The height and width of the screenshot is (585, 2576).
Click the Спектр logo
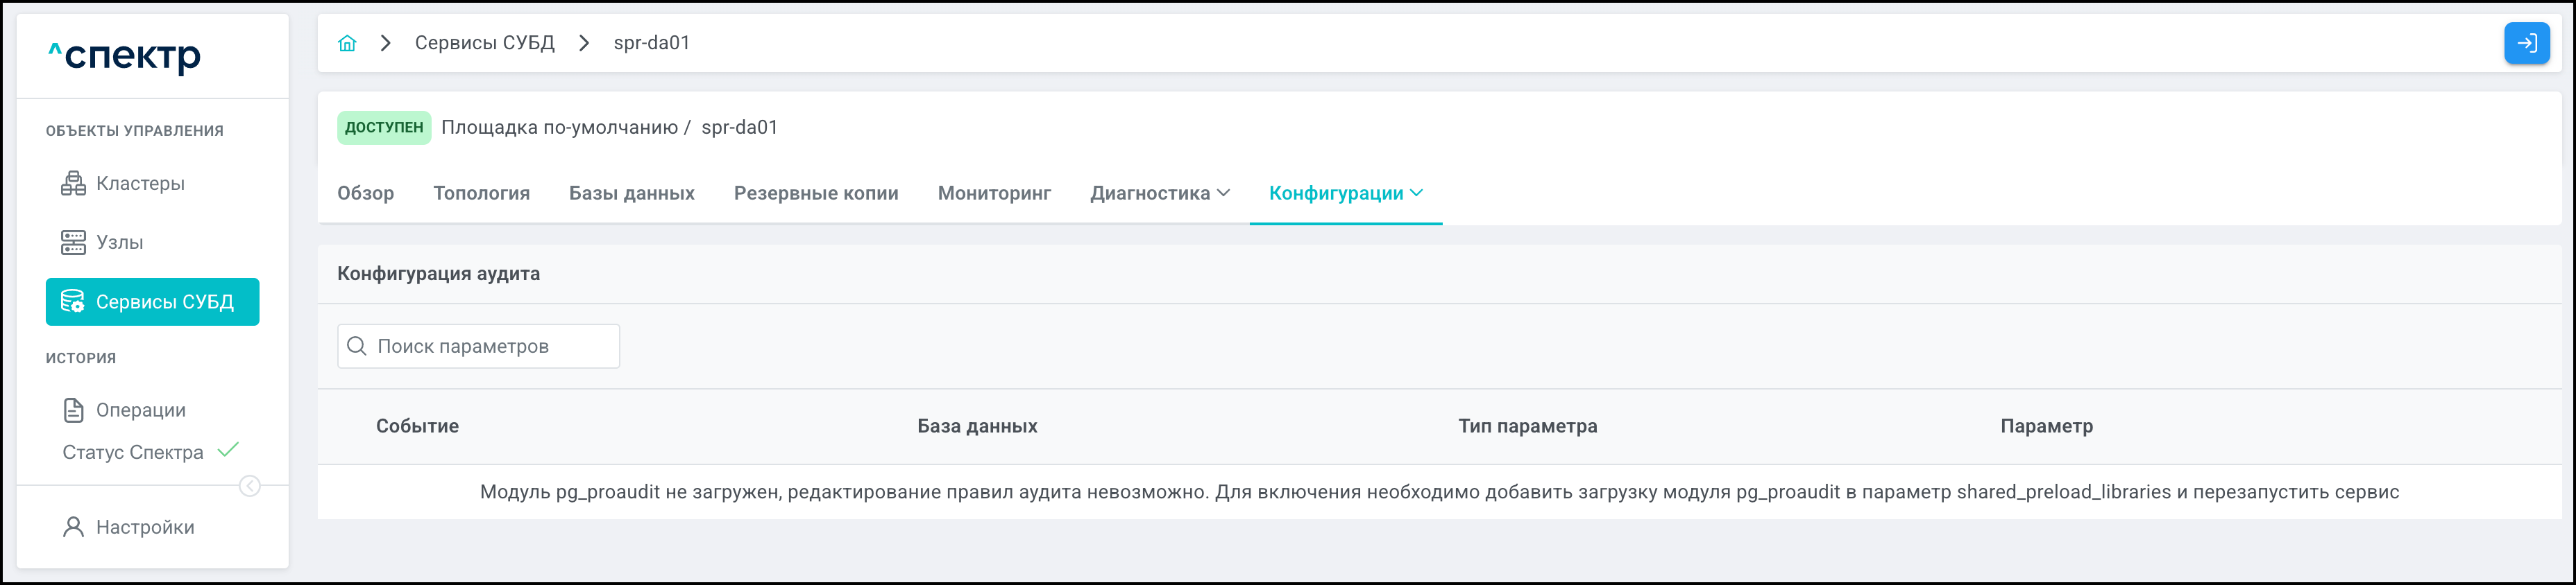(125, 56)
